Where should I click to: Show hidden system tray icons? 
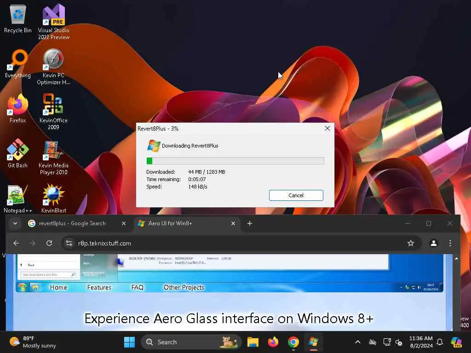pyautogui.click(x=358, y=342)
